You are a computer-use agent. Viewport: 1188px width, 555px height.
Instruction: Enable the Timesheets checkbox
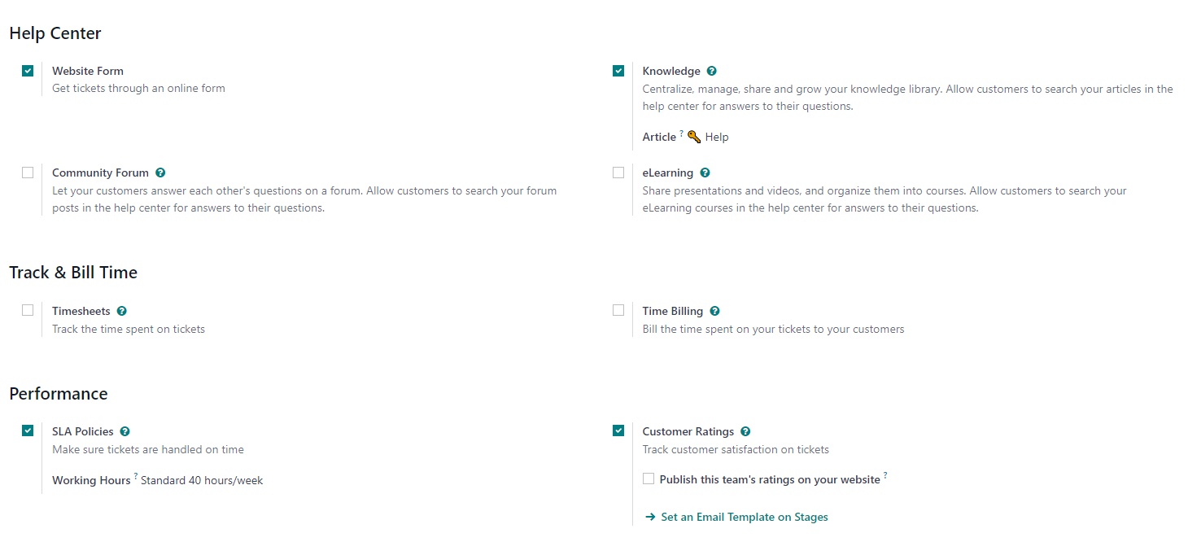(28, 310)
